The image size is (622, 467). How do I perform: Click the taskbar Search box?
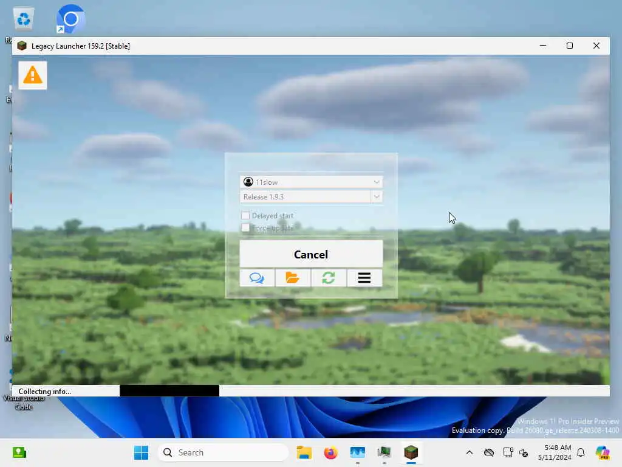tap(223, 452)
